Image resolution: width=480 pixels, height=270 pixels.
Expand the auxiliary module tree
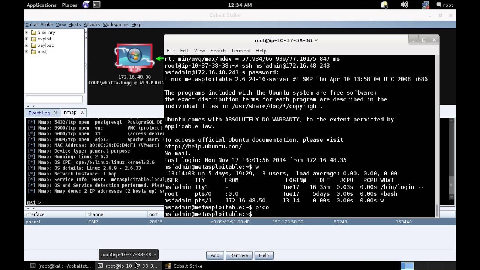tap(27, 33)
